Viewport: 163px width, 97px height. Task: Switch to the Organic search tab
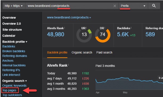click(82, 52)
